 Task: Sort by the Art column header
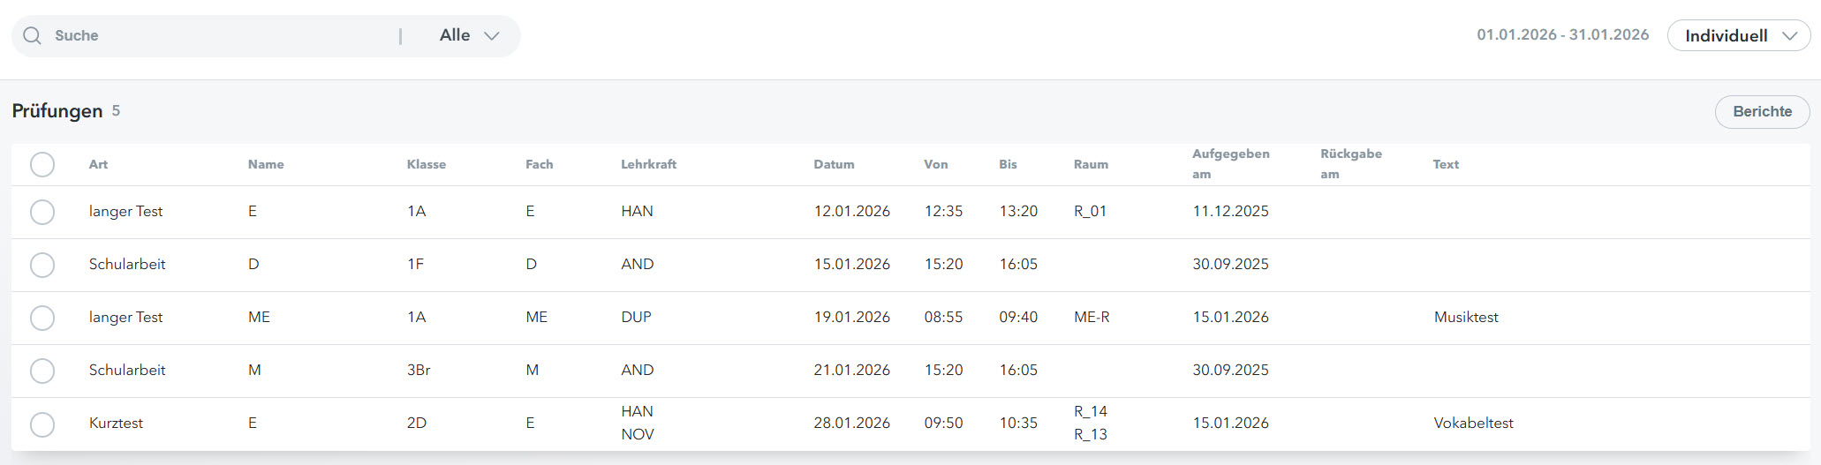point(98,165)
